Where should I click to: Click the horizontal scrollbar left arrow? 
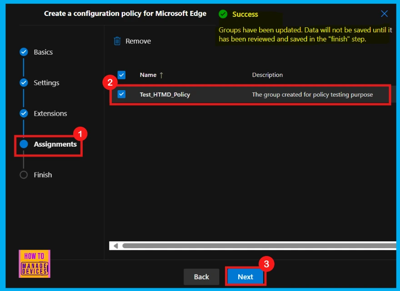tap(116, 246)
